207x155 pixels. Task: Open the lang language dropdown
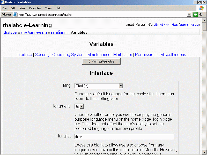121,86
